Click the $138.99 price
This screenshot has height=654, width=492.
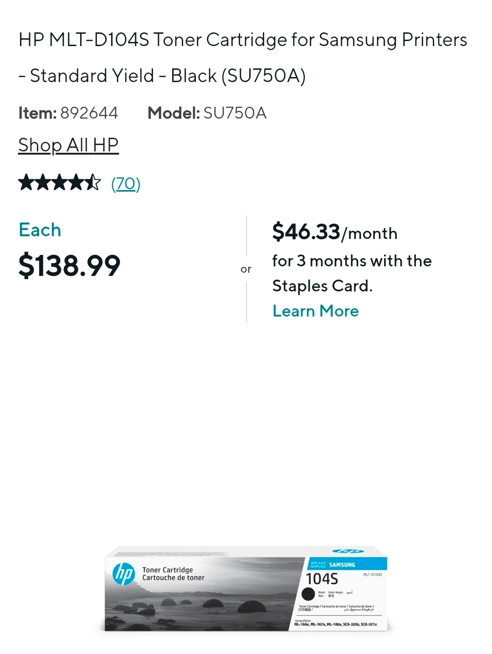point(69,265)
